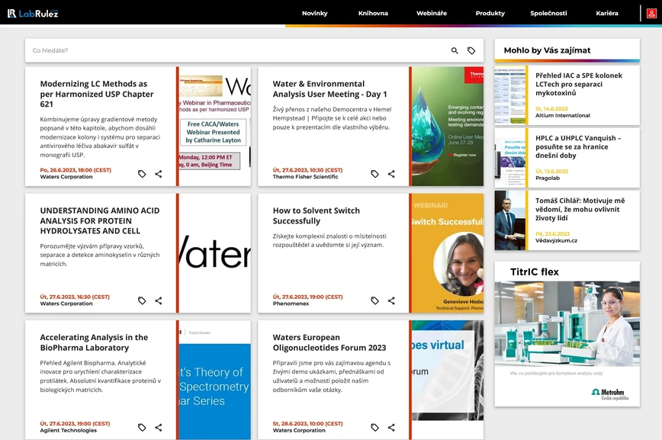Screen dimensions: 662x440
Task: Open 'Waters European Oligonucleotides Forum 2023' title
Action: [x=329, y=342]
